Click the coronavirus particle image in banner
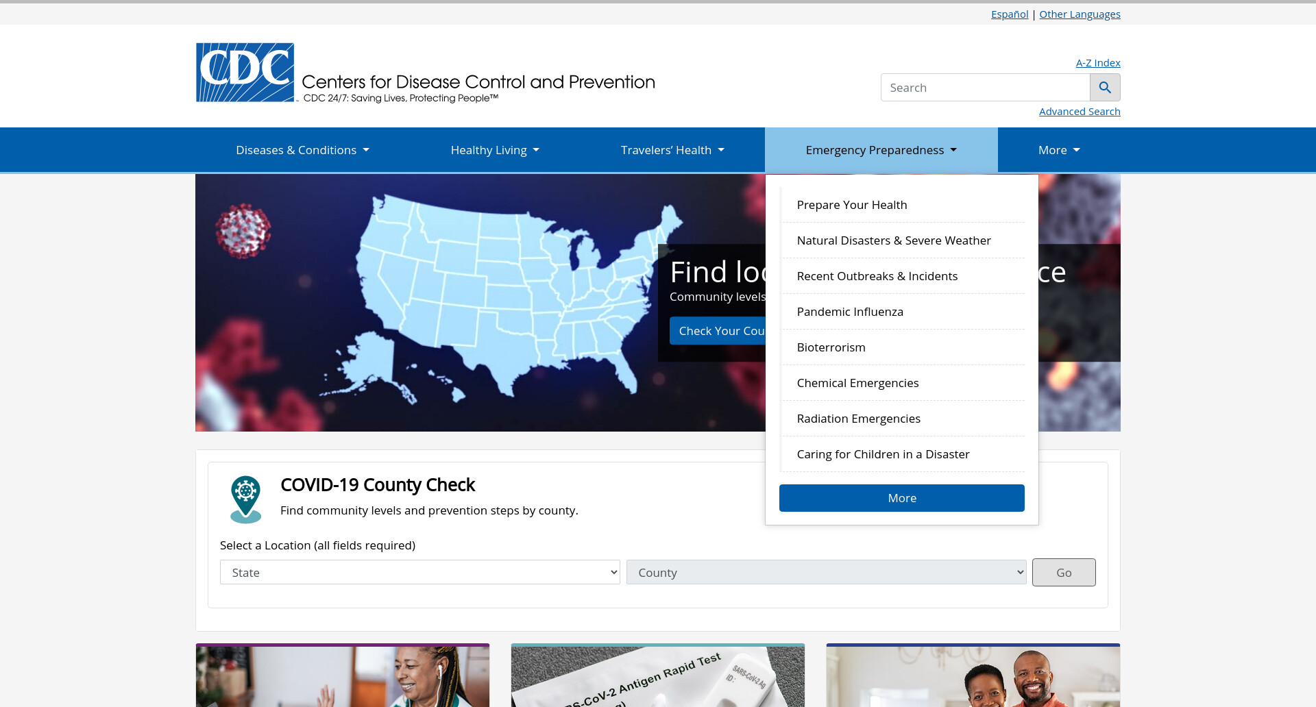Viewport: 1316px width, 707px height. (x=243, y=231)
